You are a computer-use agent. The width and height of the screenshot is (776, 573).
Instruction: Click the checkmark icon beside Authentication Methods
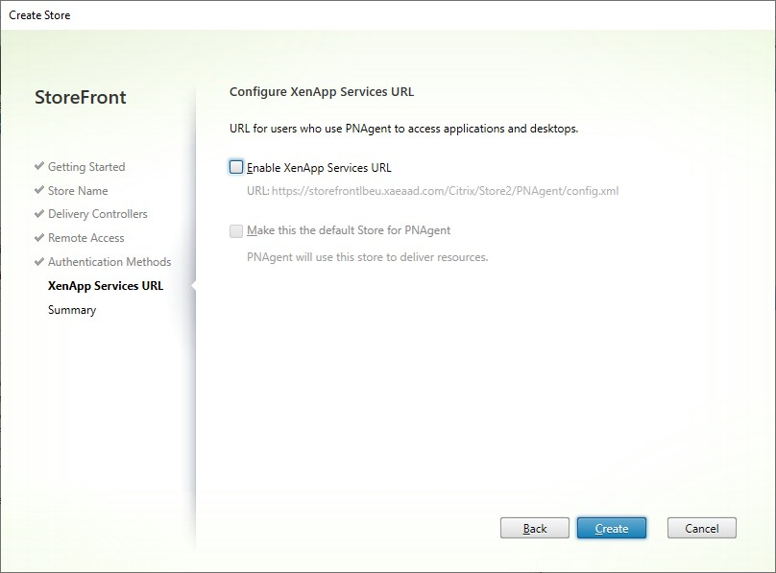click(x=39, y=261)
